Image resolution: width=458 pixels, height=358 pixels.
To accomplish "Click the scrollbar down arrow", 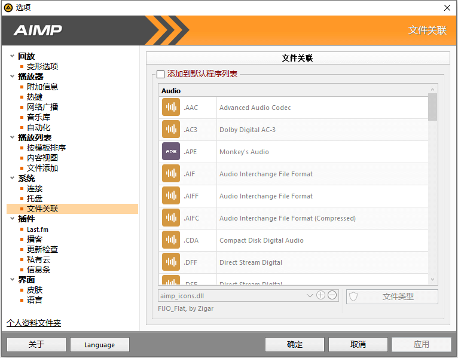I will click(x=432, y=280).
